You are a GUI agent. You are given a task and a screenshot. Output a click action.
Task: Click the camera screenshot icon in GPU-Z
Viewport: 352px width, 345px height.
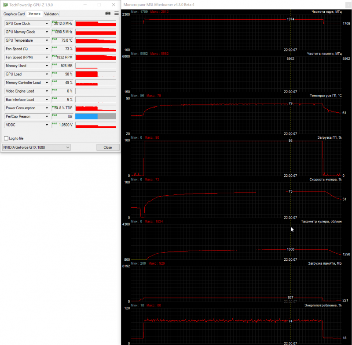[108, 14]
